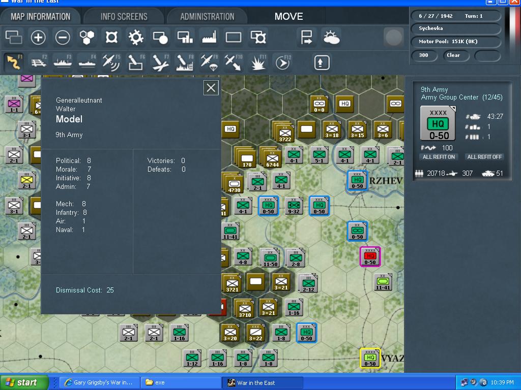521x390 pixels.
Task: Select the red HQ counter with magenta border
Action: click(370, 256)
